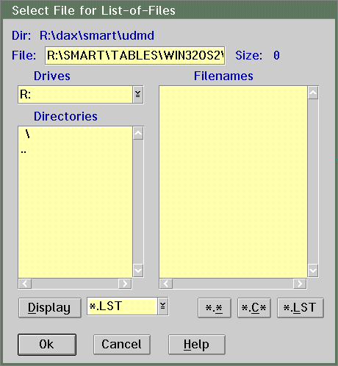Expand the *.LST filter combo box arrow
This screenshot has height=366, width=338.
(163, 306)
